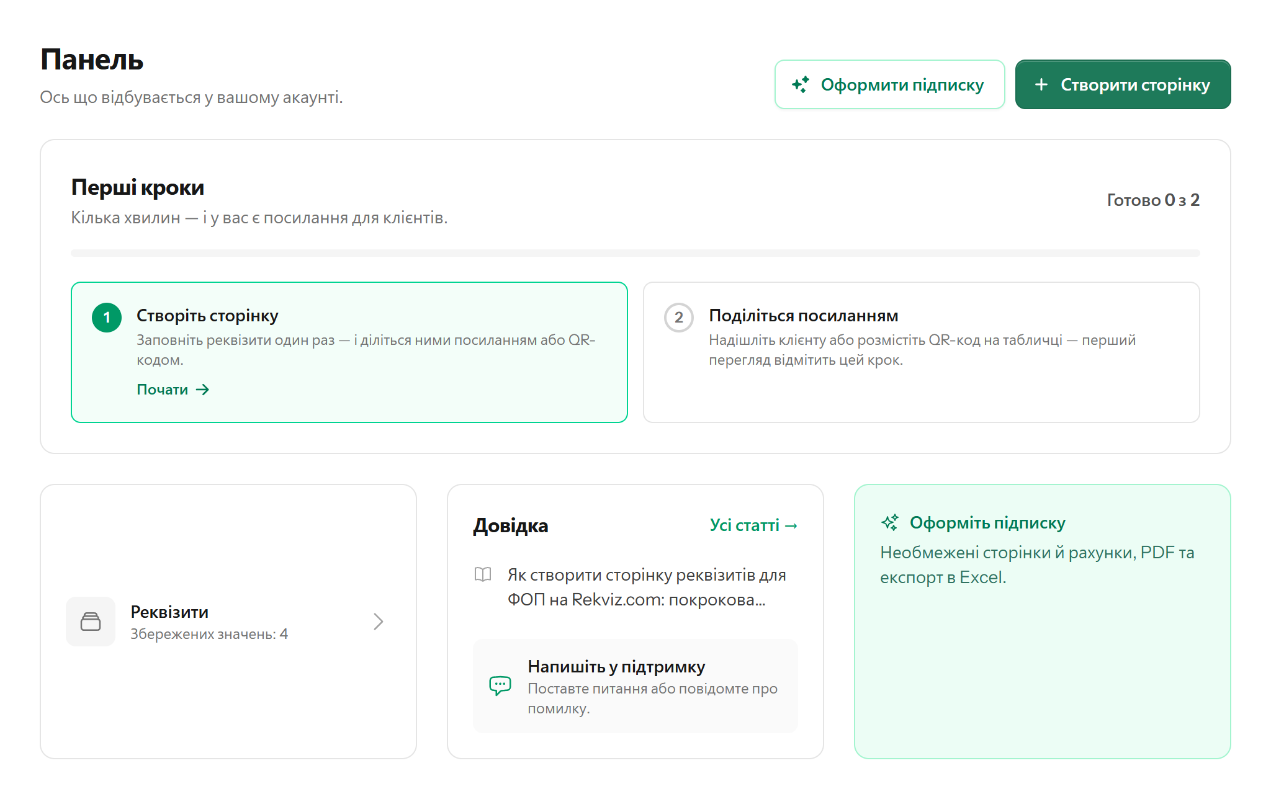Click the Поставте питання або повідомте про помилку text

tap(653, 698)
